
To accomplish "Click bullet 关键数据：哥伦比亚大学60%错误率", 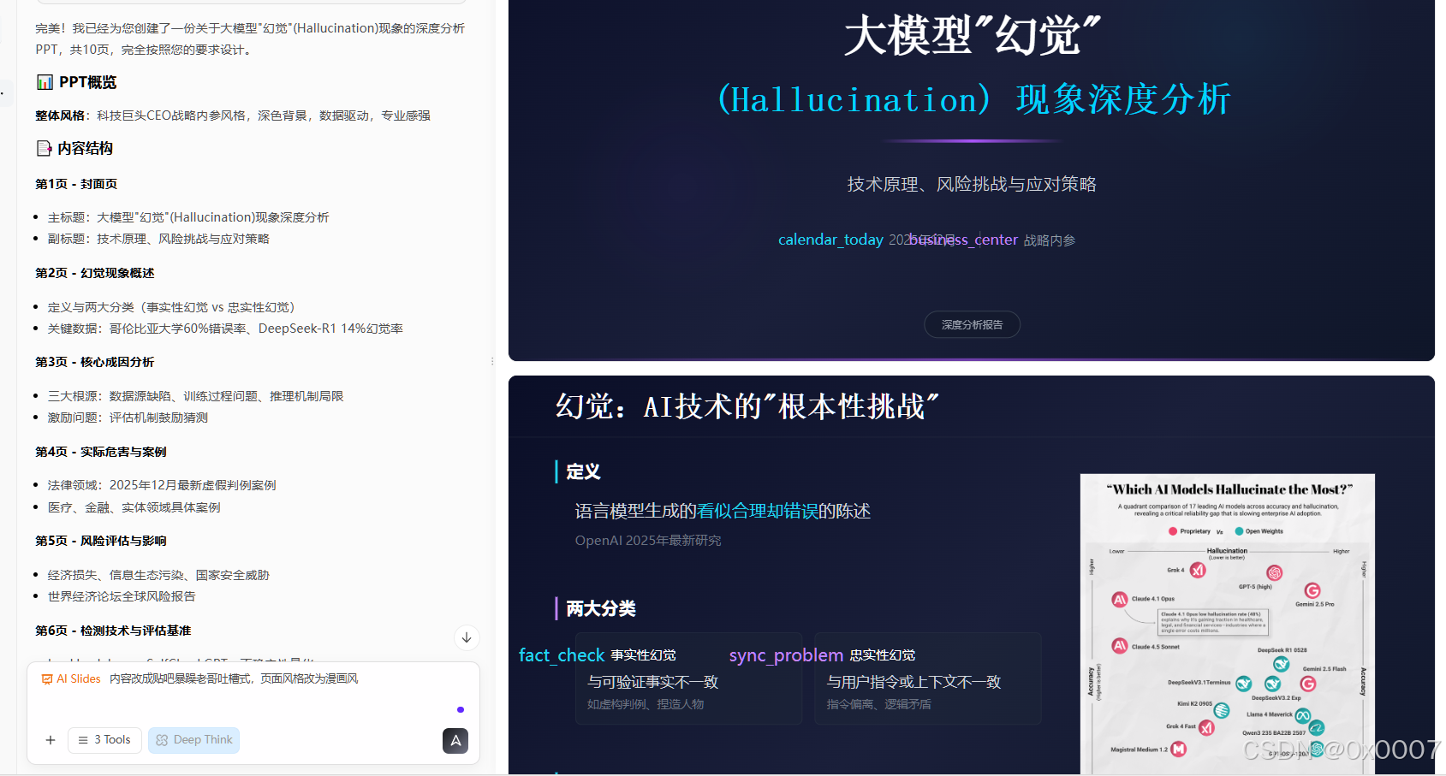I will point(225,329).
